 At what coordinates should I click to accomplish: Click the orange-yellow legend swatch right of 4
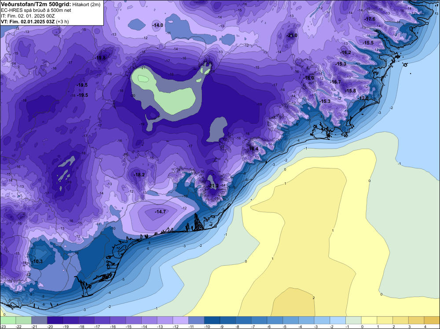pyautogui.click(x=432, y=320)
